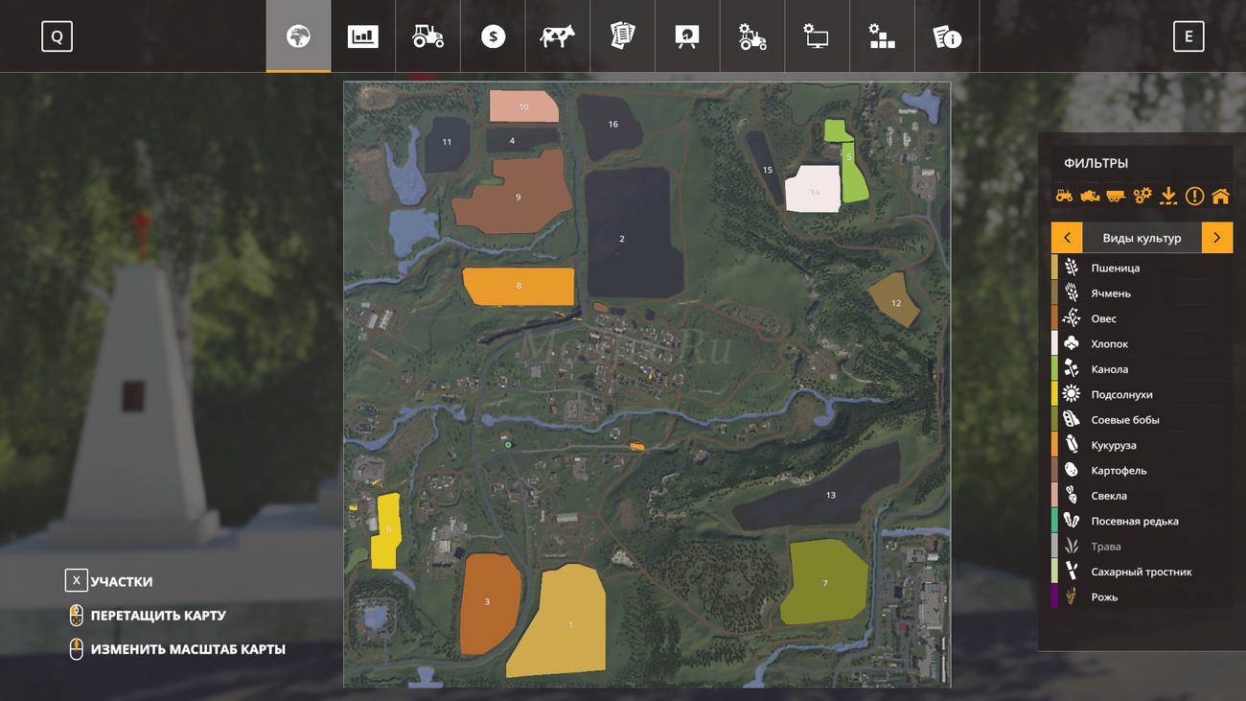This screenshot has width=1246, height=701.
Task: Select yellow field 6 on the map
Action: [386, 530]
